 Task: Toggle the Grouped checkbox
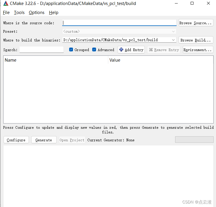click(71, 50)
